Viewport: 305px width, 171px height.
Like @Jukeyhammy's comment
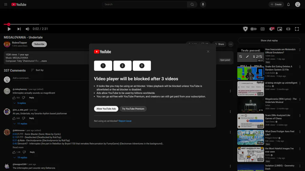coord(14,98)
